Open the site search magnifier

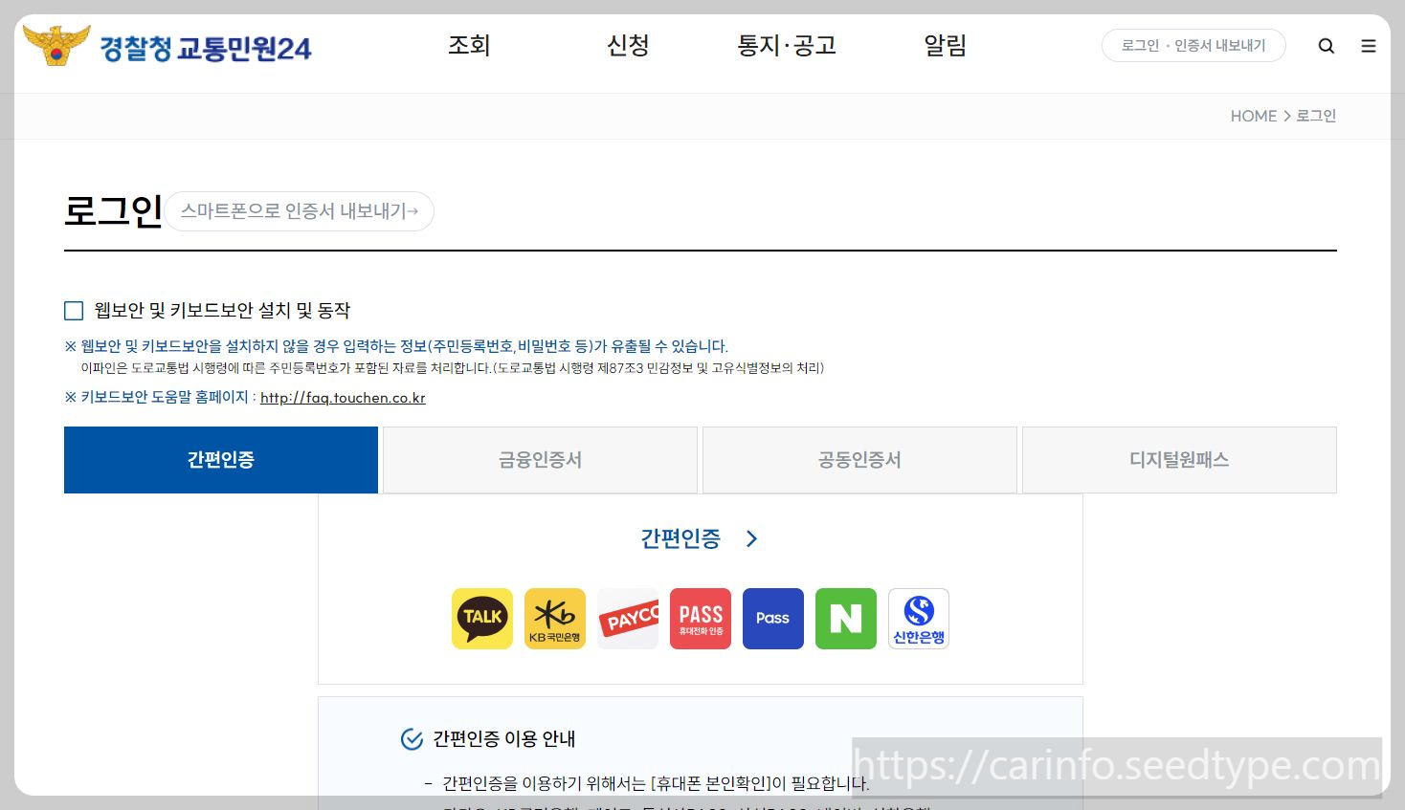[1327, 45]
